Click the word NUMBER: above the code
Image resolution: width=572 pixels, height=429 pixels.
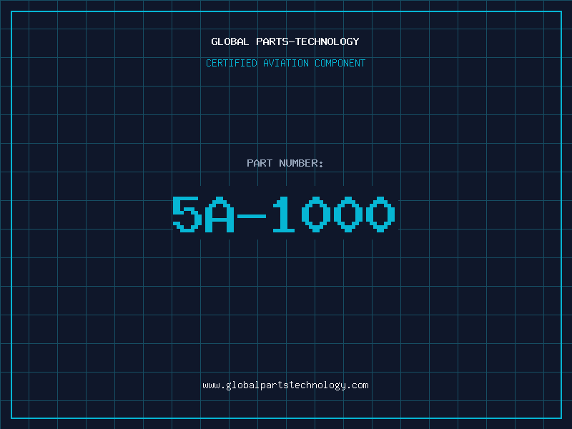click(301, 163)
